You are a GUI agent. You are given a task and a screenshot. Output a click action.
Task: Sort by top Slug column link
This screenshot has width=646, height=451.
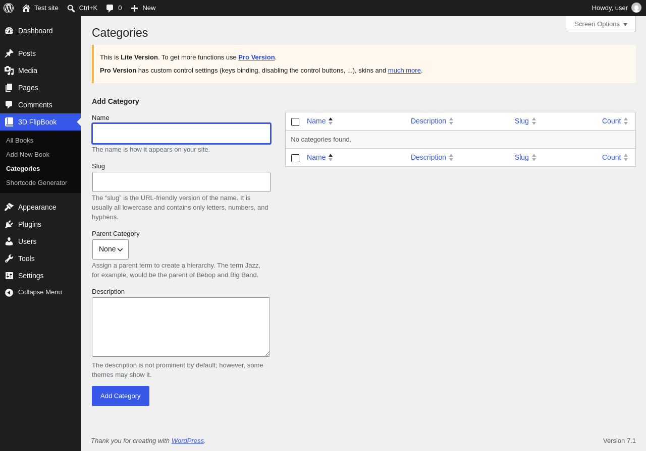click(522, 121)
